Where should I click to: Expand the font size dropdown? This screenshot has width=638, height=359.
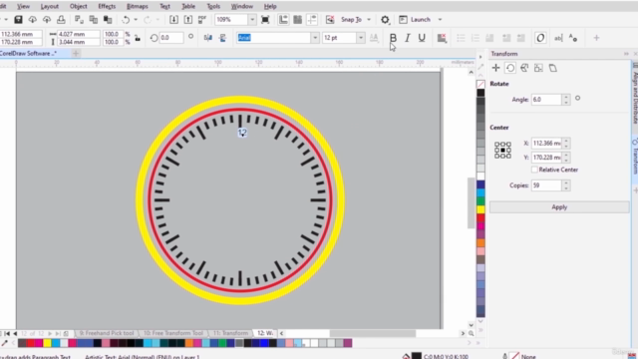(x=361, y=38)
